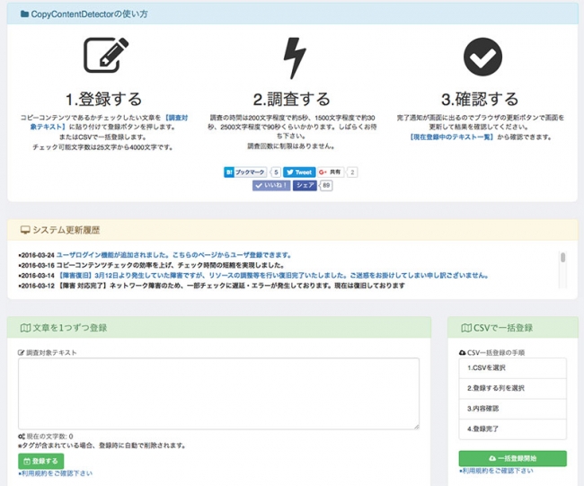Open 利用規約をご確認下さい link under 登録する button
584x486 pixels.
point(56,473)
